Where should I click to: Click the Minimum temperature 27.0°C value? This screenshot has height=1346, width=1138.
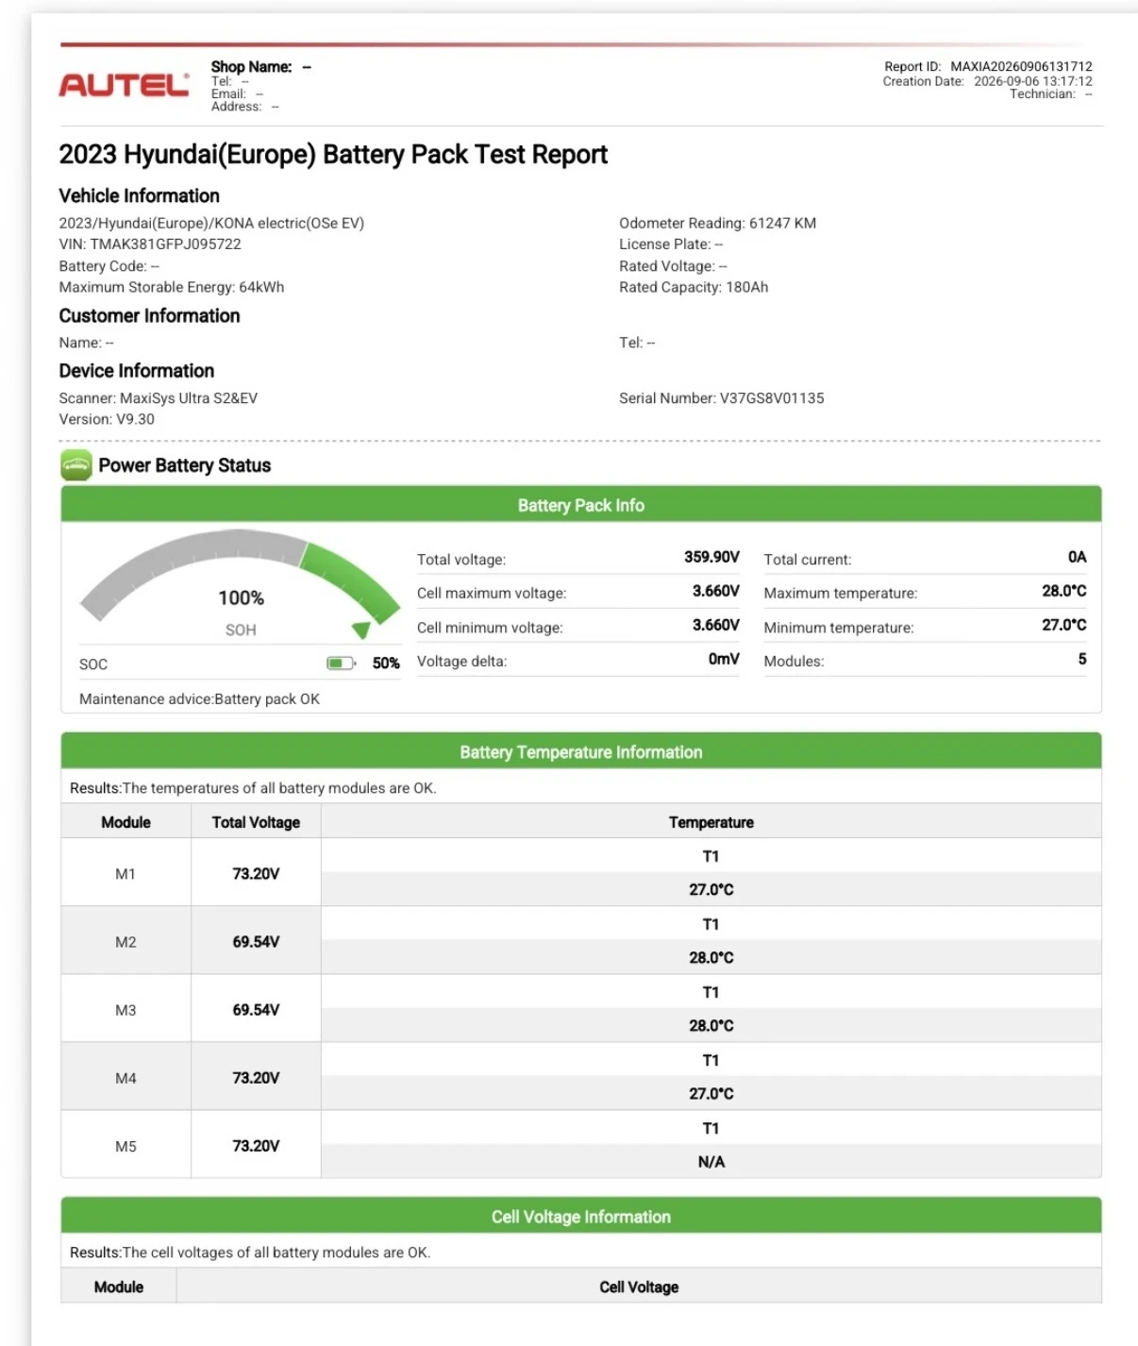[x=1063, y=625]
